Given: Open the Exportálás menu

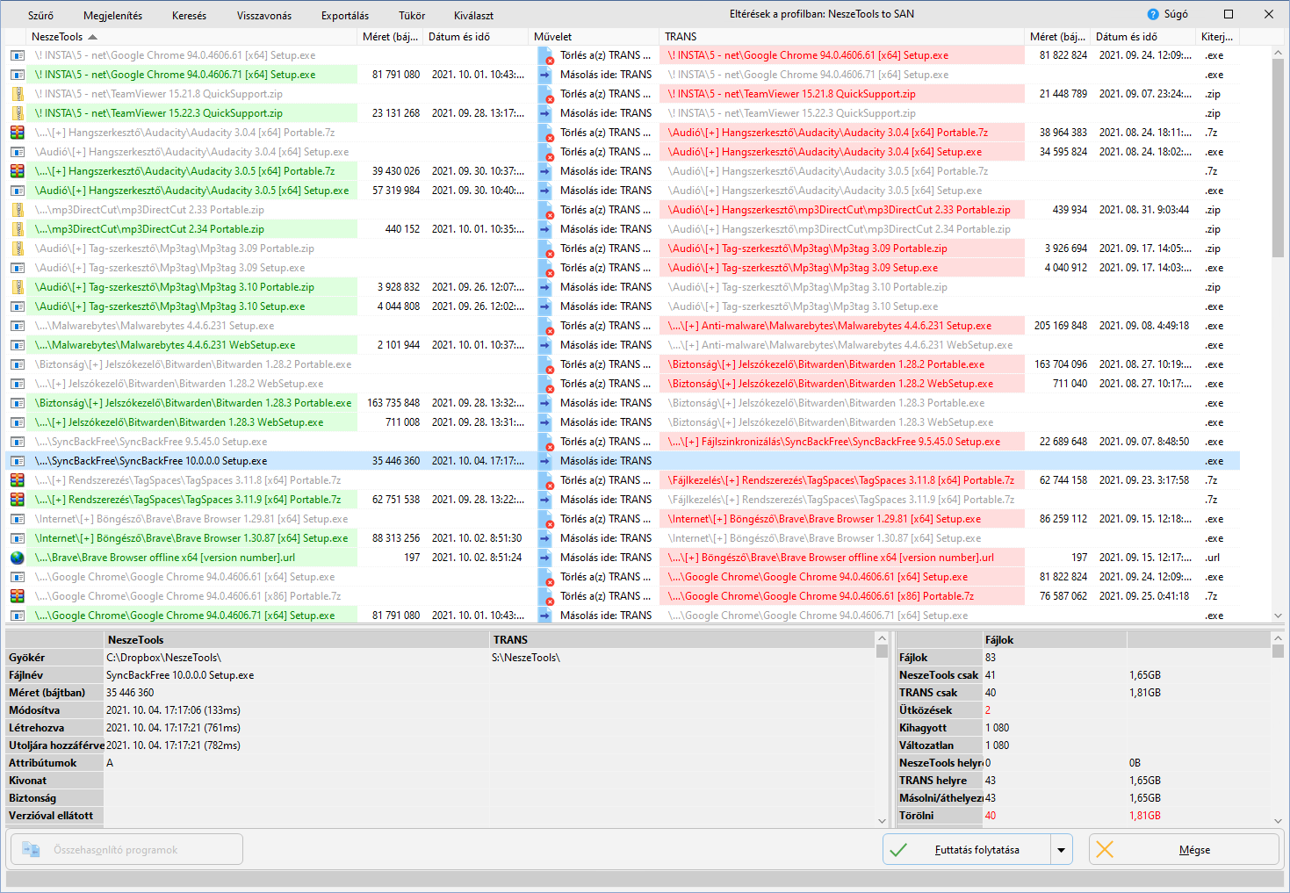Looking at the screenshot, I should click(345, 15).
